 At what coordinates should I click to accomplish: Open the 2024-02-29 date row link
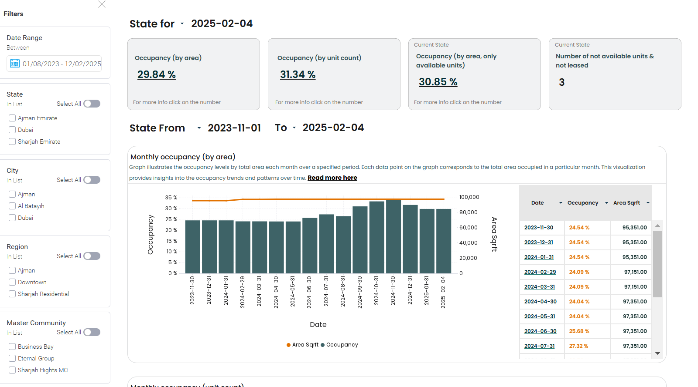pyautogui.click(x=540, y=272)
